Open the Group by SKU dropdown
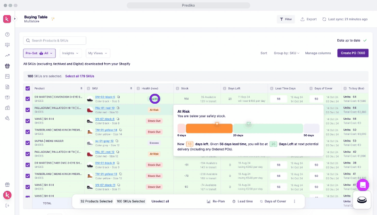This screenshot has width=377, height=215. click(x=287, y=53)
